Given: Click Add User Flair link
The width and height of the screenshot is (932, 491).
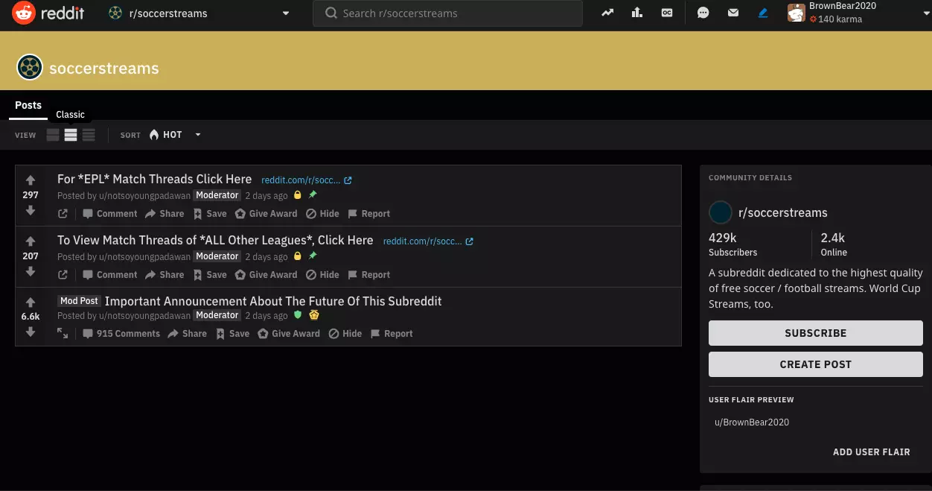Looking at the screenshot, I should pos(871,452).
